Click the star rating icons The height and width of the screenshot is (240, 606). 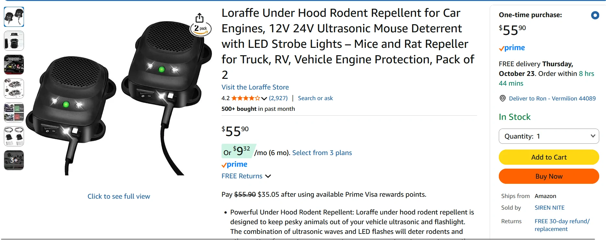[246, 98]
